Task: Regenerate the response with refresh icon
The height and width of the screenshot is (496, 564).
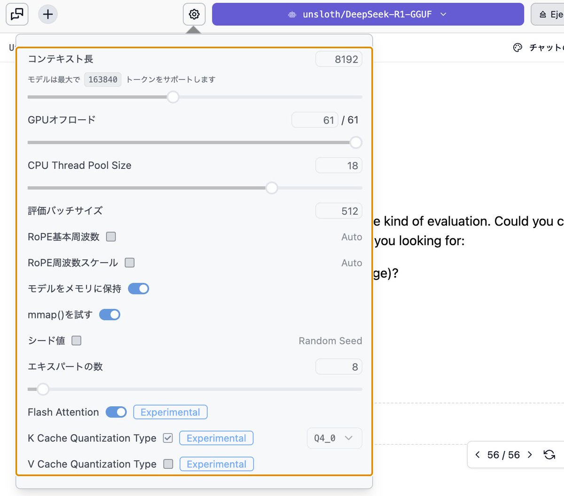Action: (549, 455)
